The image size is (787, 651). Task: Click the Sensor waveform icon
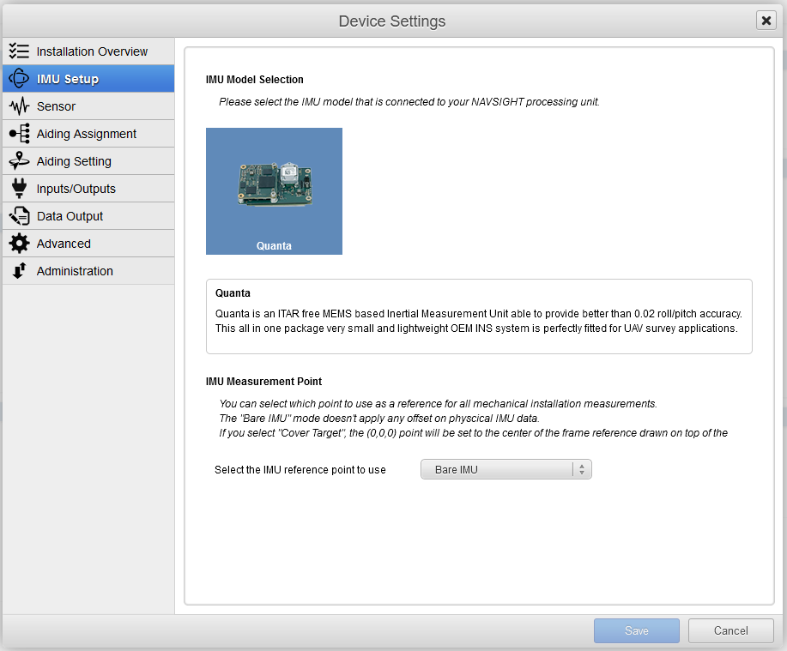click(x=19, y=106)
